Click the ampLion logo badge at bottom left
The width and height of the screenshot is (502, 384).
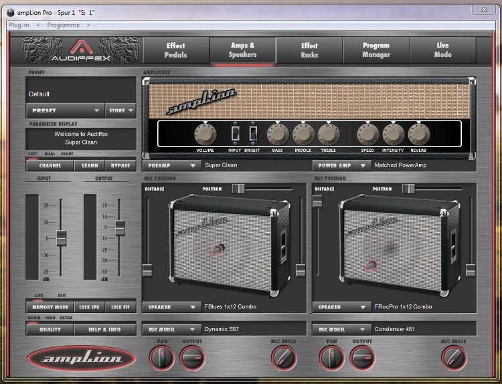[81, 359]
